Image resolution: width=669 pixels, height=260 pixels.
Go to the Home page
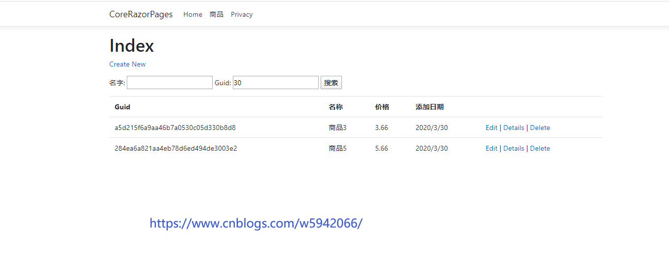tap(192, 14)
